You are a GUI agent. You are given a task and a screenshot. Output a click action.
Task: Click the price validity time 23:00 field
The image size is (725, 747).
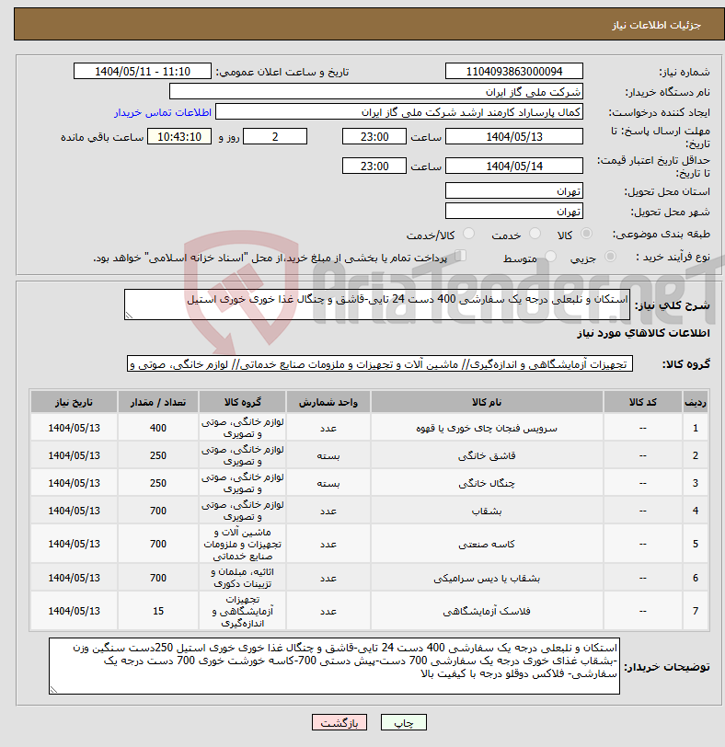[x=374, y=167]
